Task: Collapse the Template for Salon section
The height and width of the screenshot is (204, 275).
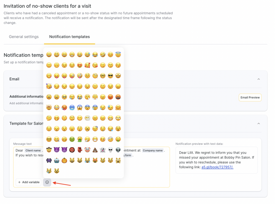Action: pos(259,124)
